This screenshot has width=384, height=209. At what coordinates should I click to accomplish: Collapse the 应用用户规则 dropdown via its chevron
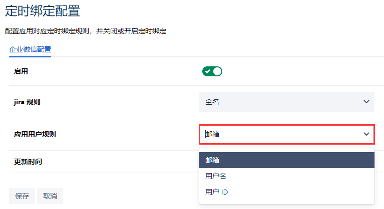[x=366, y=134]
